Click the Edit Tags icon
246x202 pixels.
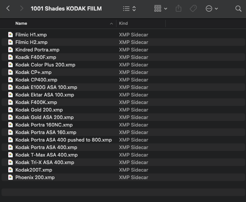193,8
